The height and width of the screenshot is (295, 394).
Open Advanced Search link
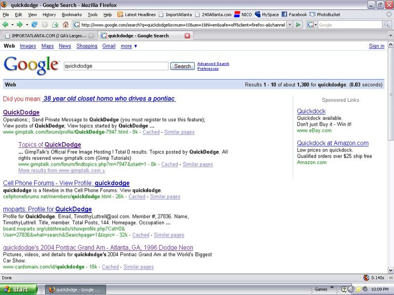[213, 64]
